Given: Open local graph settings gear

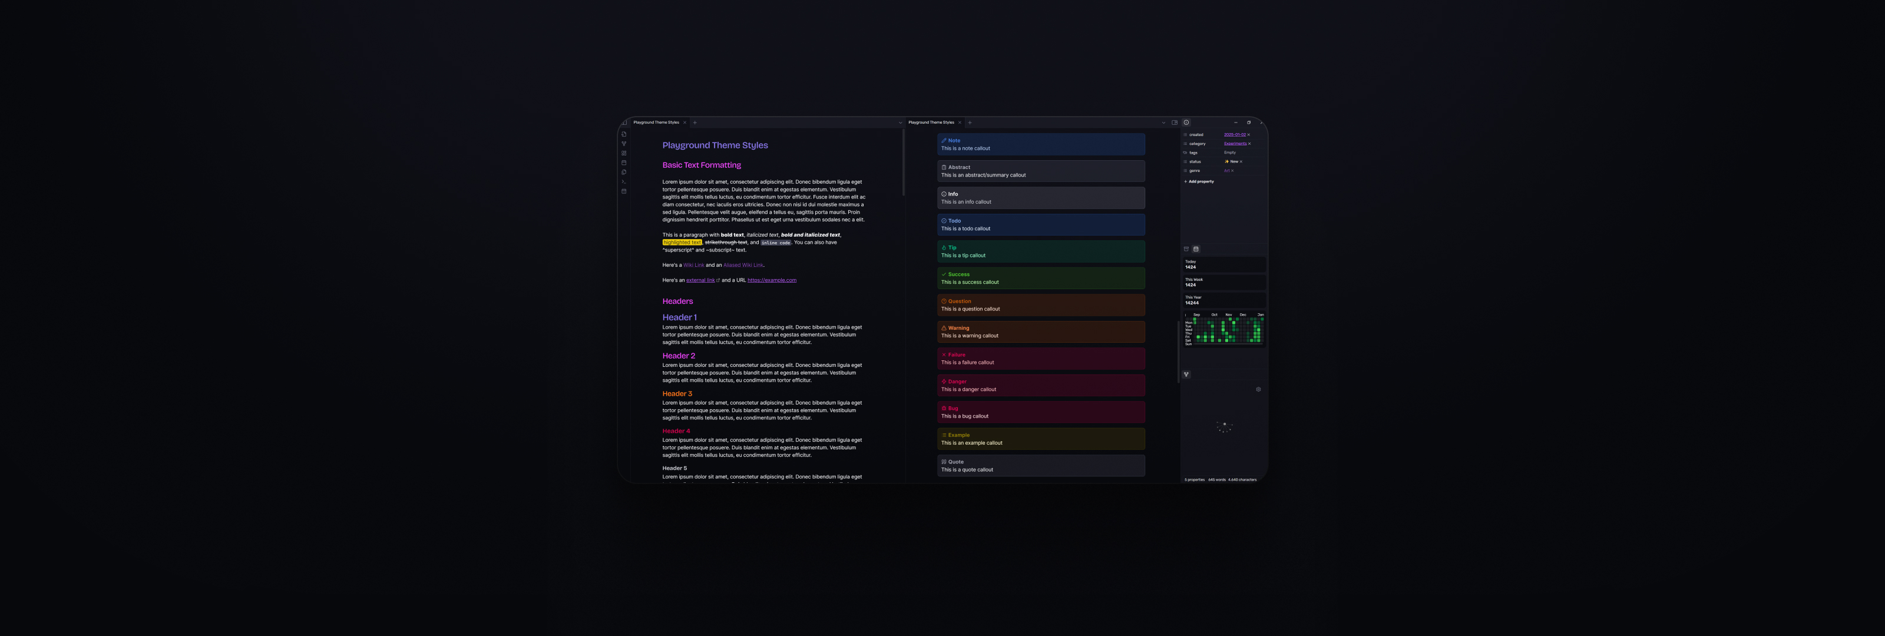Looking at the screenshot, I should click(1258, 389).
